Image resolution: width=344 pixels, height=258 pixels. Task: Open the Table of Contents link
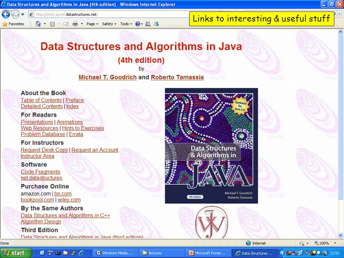pos(41,100)
